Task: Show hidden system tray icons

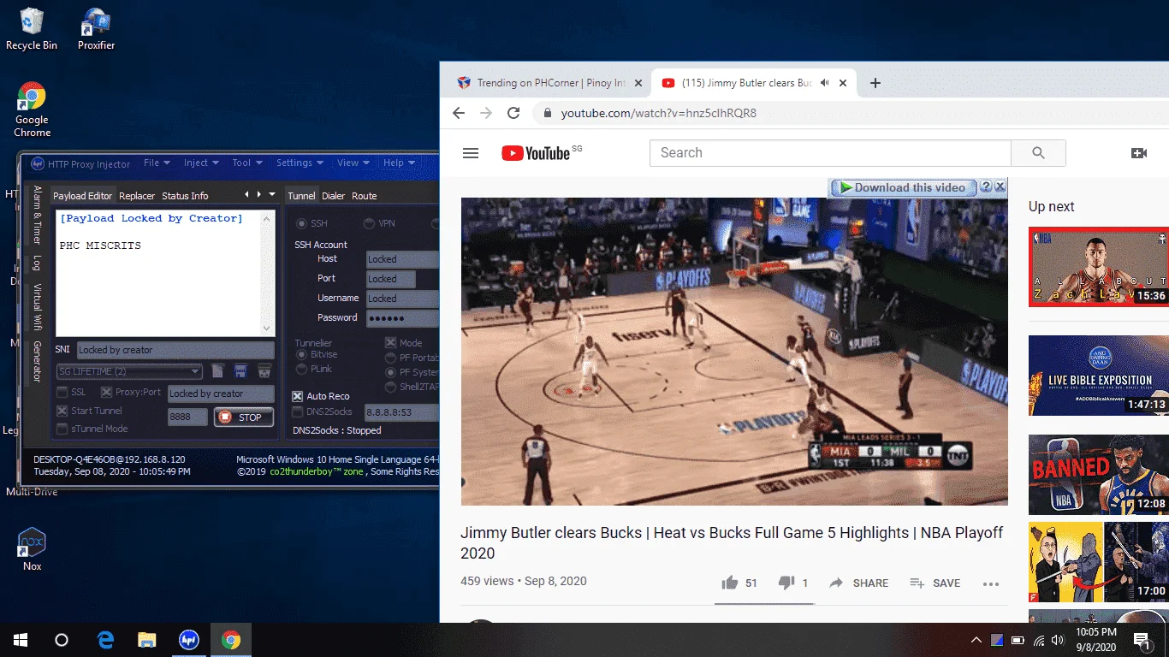Action: click(x=976, y=640)
